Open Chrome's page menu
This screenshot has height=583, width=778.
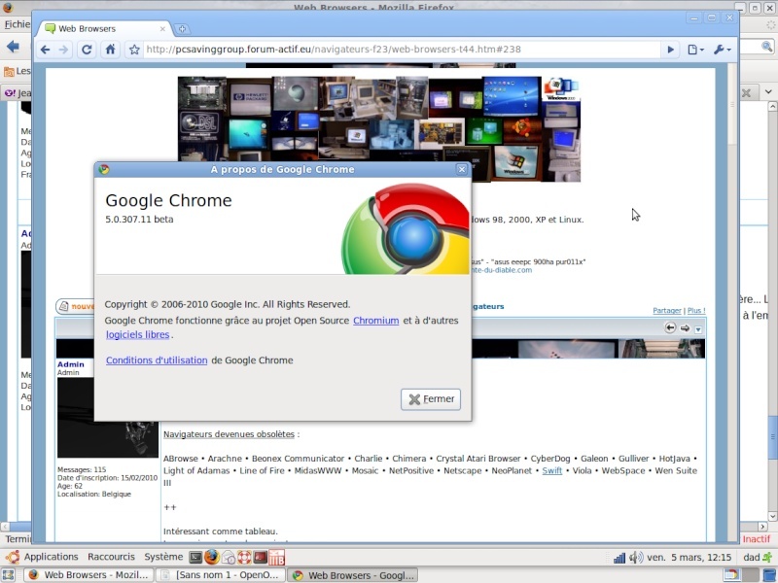(x=695, y=50)
